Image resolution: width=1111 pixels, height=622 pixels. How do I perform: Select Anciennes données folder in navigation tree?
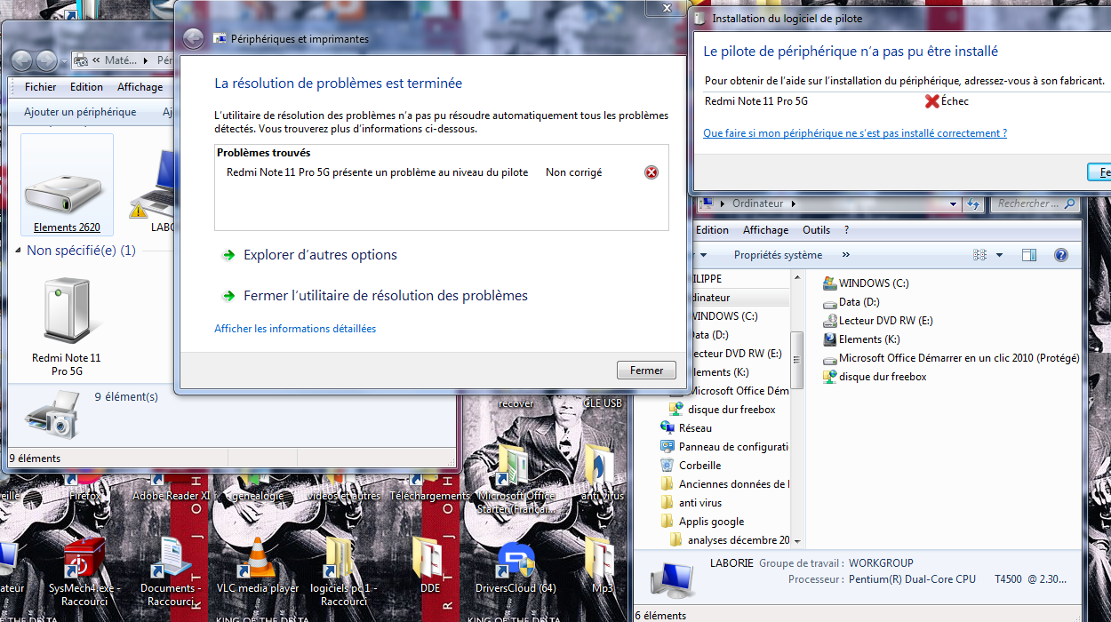[x=725, y=484]
